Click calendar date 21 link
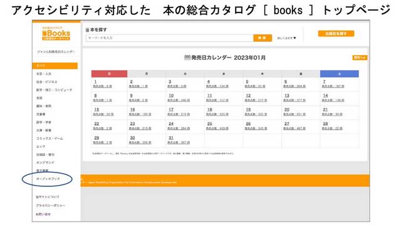Viewport: 401px width, 225px height. (x=325, y=110)
